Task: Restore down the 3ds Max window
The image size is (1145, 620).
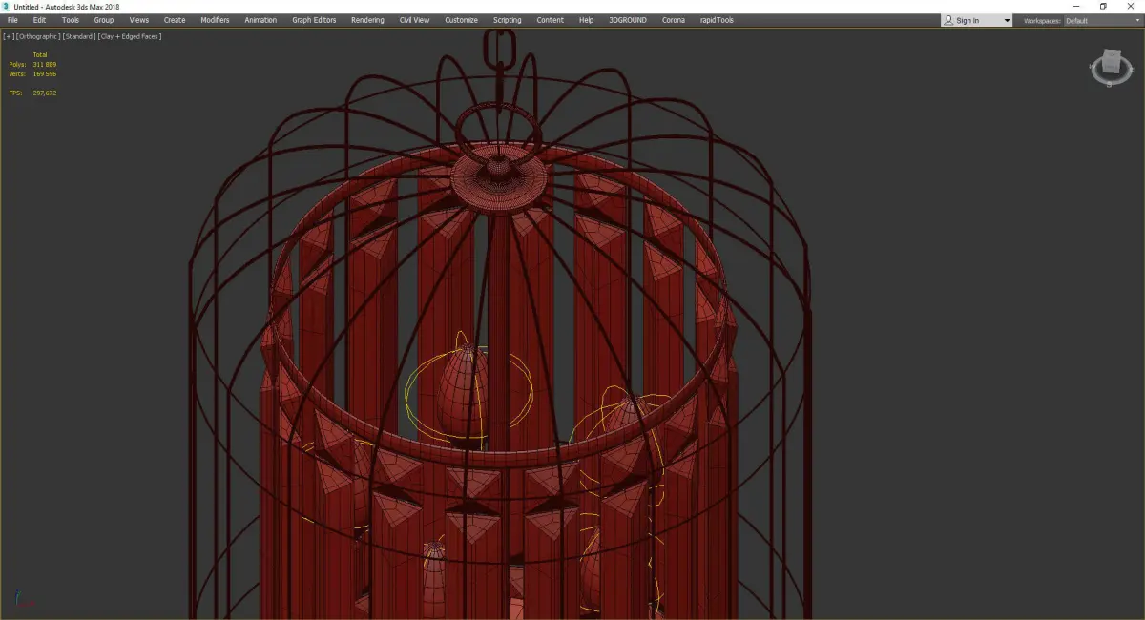Action: [x=1103, y=6]
